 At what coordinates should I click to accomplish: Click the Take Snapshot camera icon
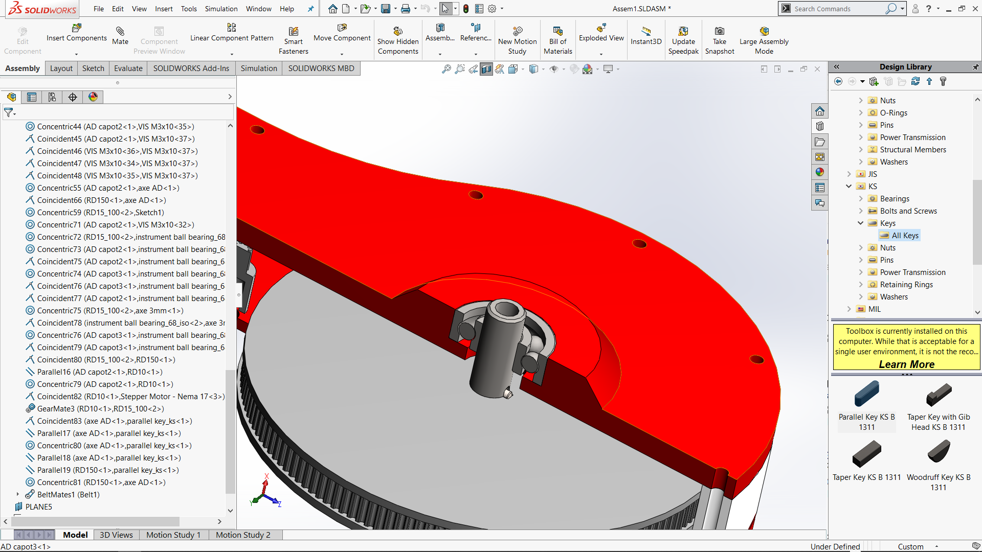pyautogui.click(x=719, y=31)
